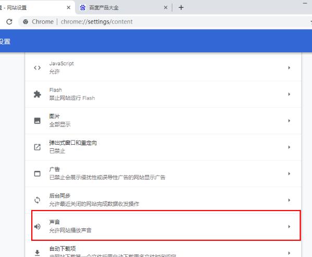Screen dimensions: 312x257
Task: Expand the Flash row arrow
Action: click(289, 94)
